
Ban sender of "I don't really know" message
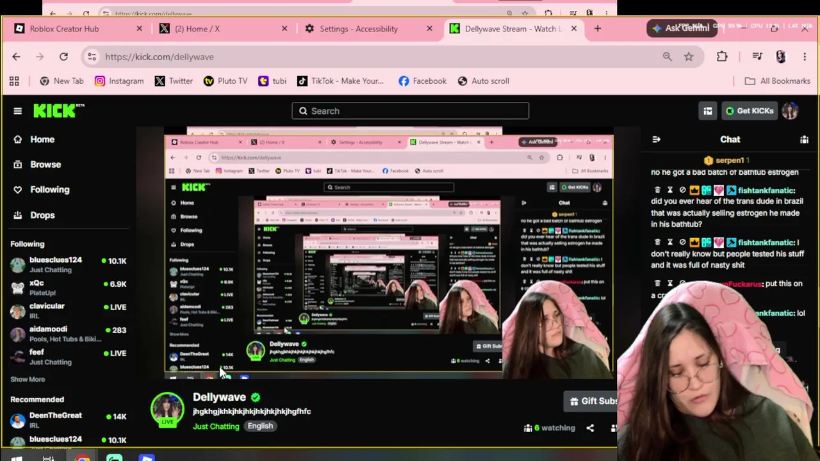pos(682,243)
